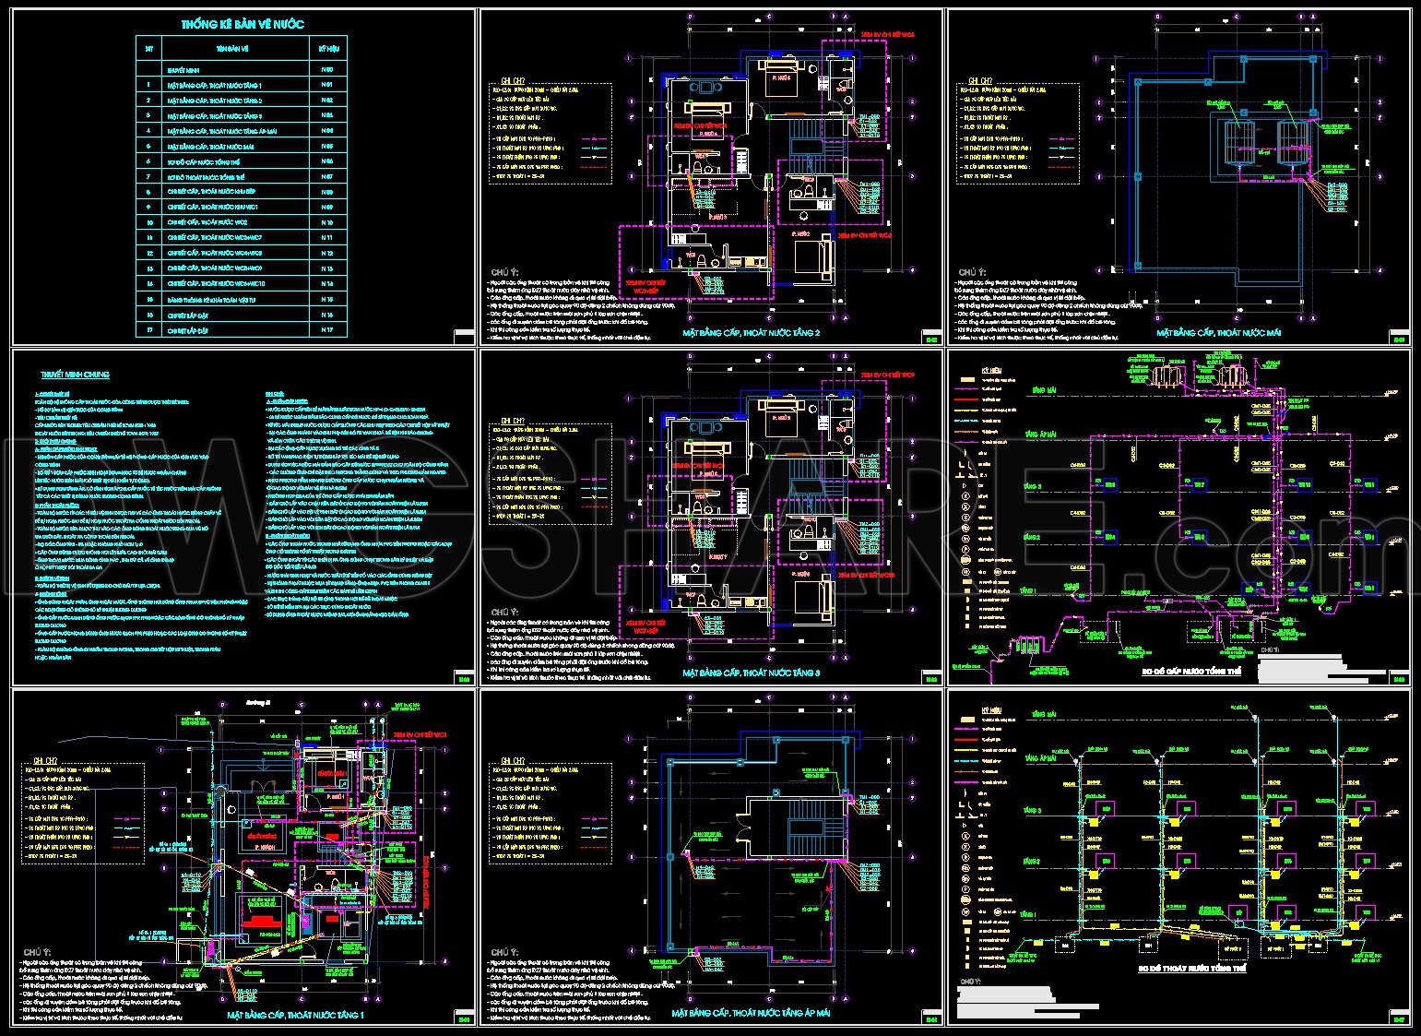Viewport: 1421px width, 1036px height.
Task: Click table row BẢNG THỐNG KÊ KHÁI TOÁN VẬT TƯ
Action: [242, 300]
